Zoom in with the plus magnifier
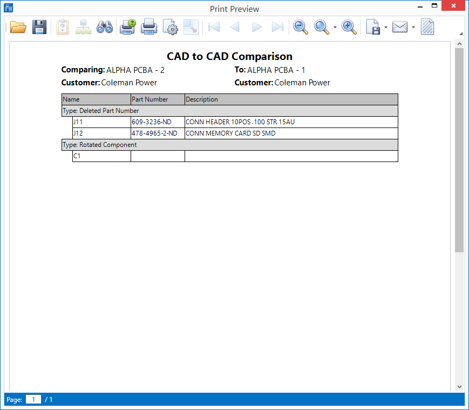The image size is (469, 410). [x=349, y=27]
